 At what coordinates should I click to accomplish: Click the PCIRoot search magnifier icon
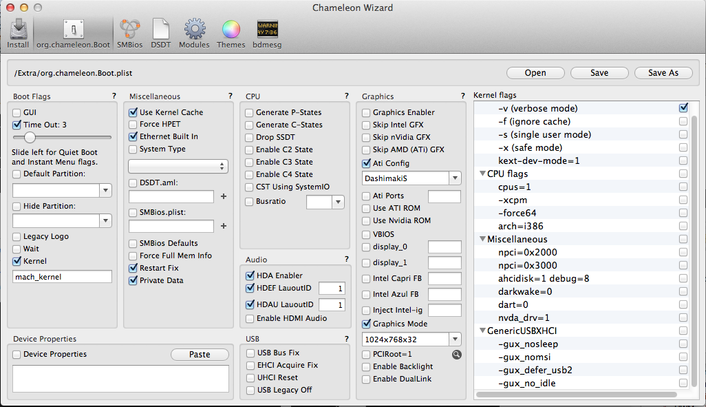pyautogui.click(x=456, y=354)
